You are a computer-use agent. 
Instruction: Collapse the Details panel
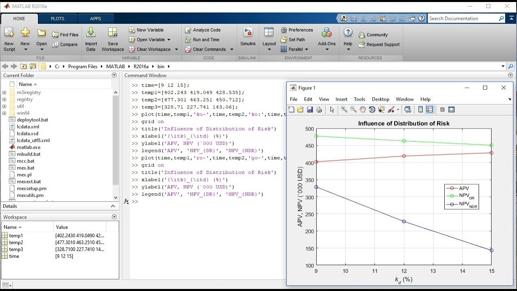(x=113, y=206)
